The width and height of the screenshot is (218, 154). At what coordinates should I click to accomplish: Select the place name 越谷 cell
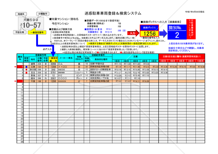point(33,78)
